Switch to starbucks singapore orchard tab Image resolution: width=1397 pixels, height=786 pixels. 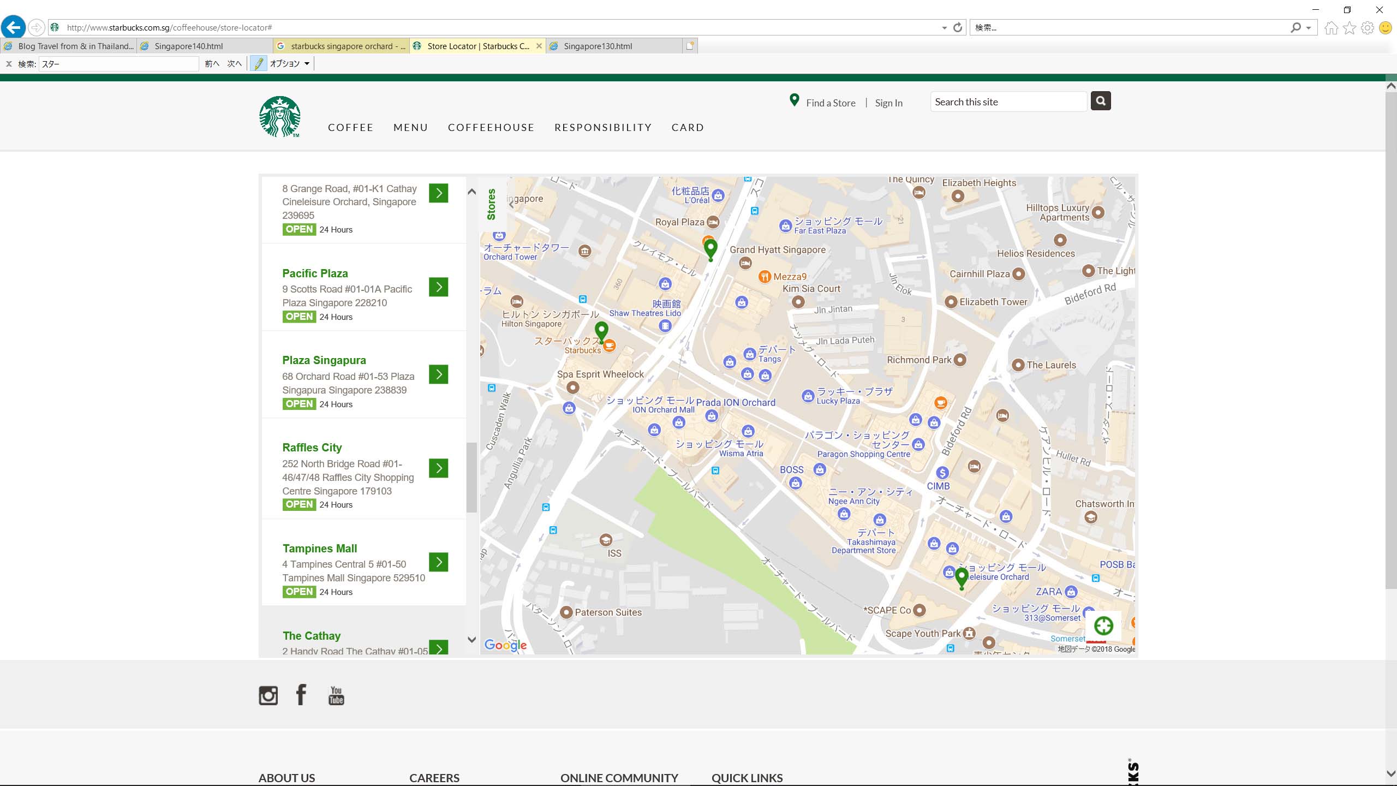pyautogui.click(x=341, y=46)
